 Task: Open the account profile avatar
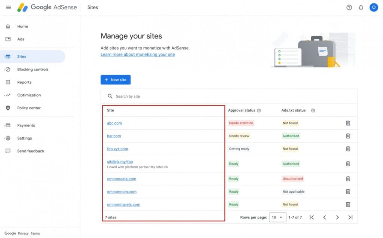(x=373, y=7)
